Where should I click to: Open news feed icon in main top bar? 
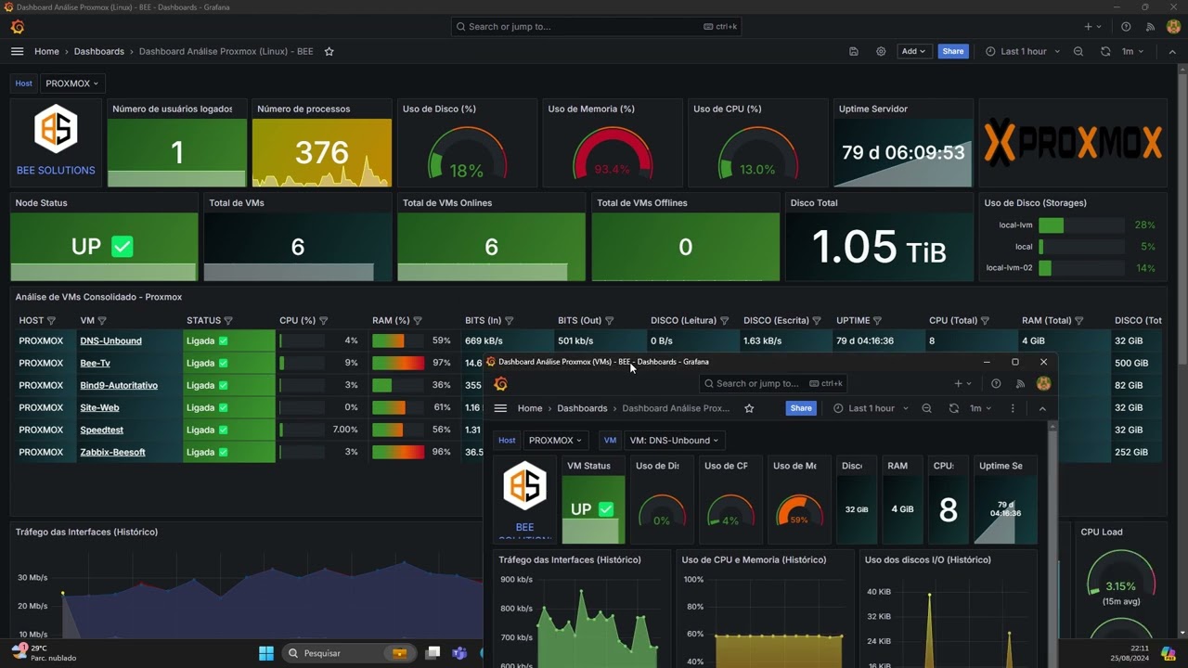(x=1150, y=27)
